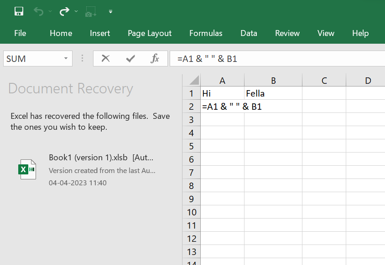Click empty cell C2
The width and height of the screenshot is (385, 265).
(324, 107)
